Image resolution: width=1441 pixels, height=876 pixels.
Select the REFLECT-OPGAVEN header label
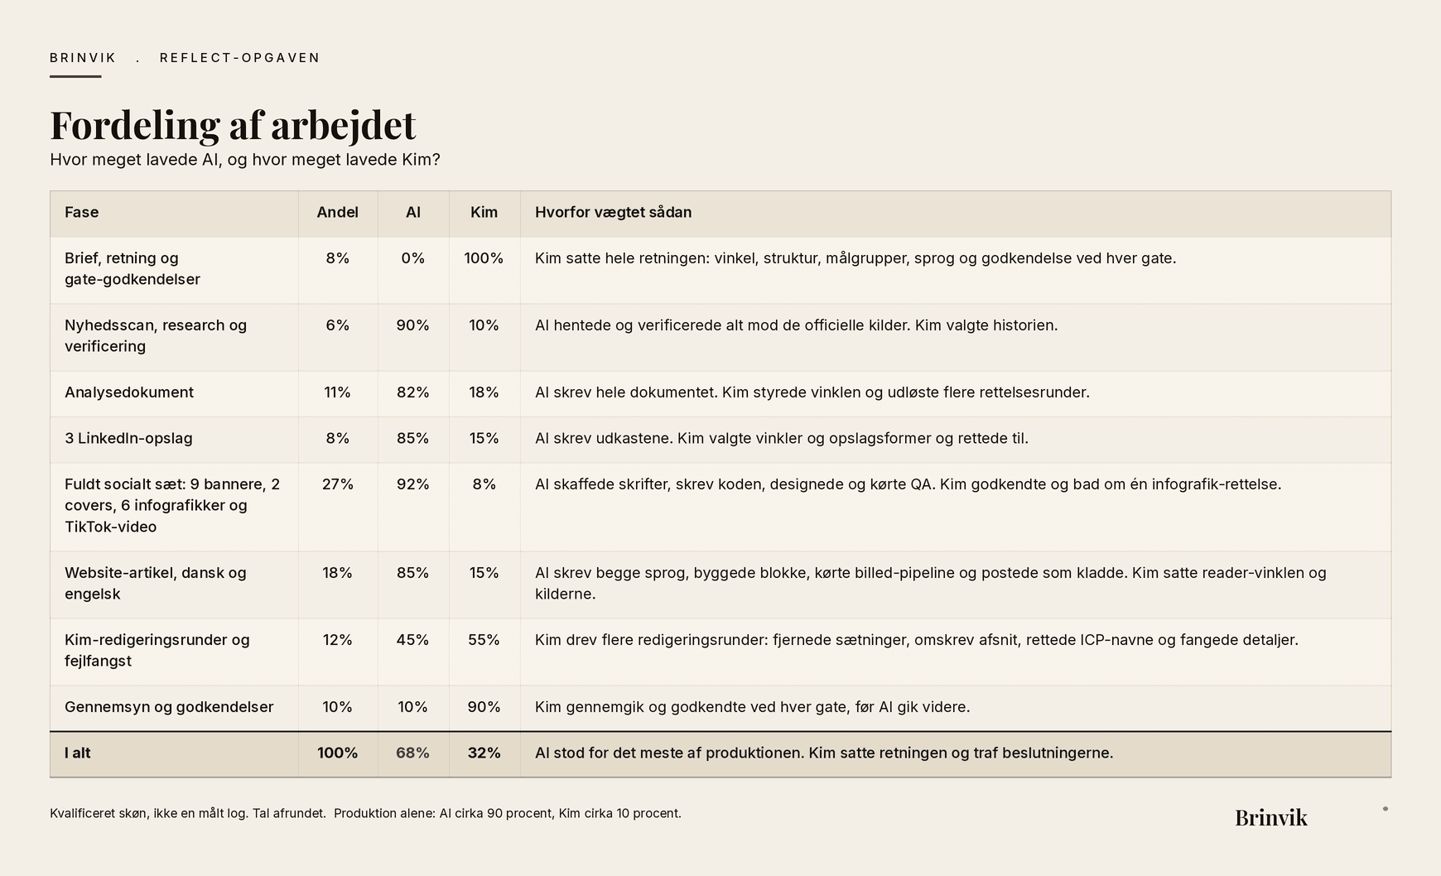pyautogui.click(x=239, y=58)
